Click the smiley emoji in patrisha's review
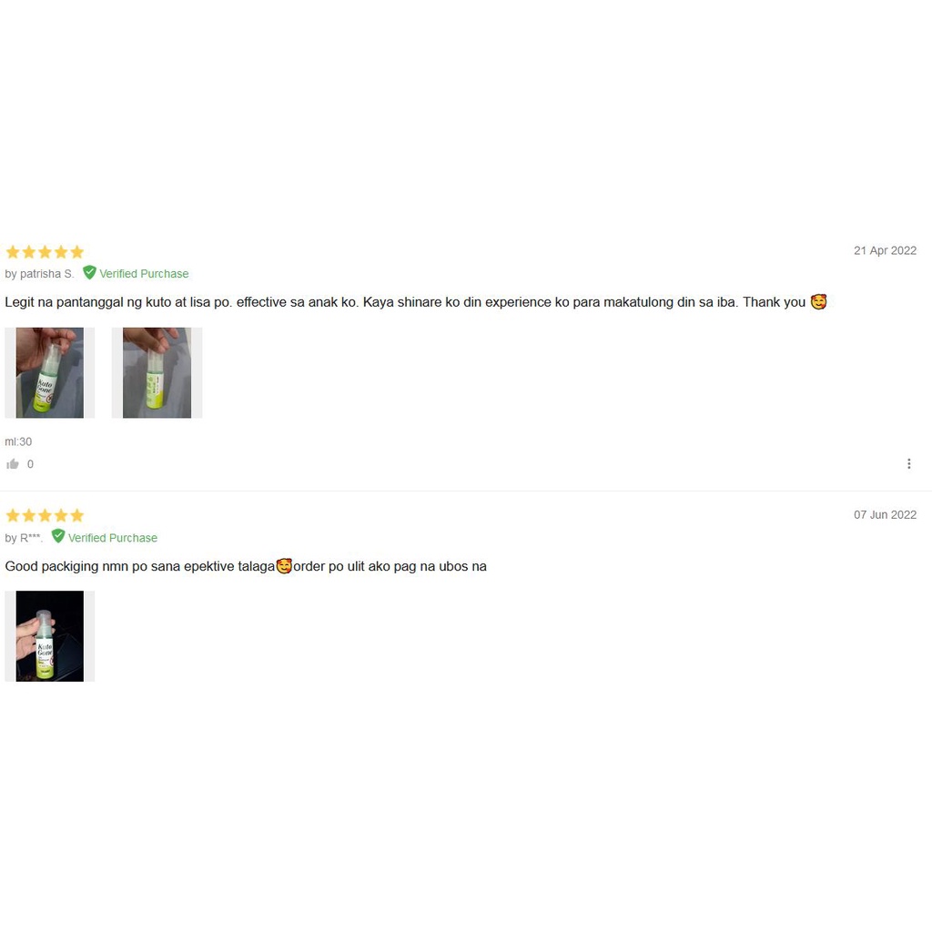 coord(818,302)
